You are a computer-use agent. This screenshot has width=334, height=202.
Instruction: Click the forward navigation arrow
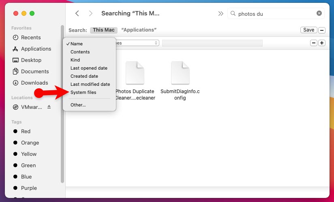[x=91, y=13]
